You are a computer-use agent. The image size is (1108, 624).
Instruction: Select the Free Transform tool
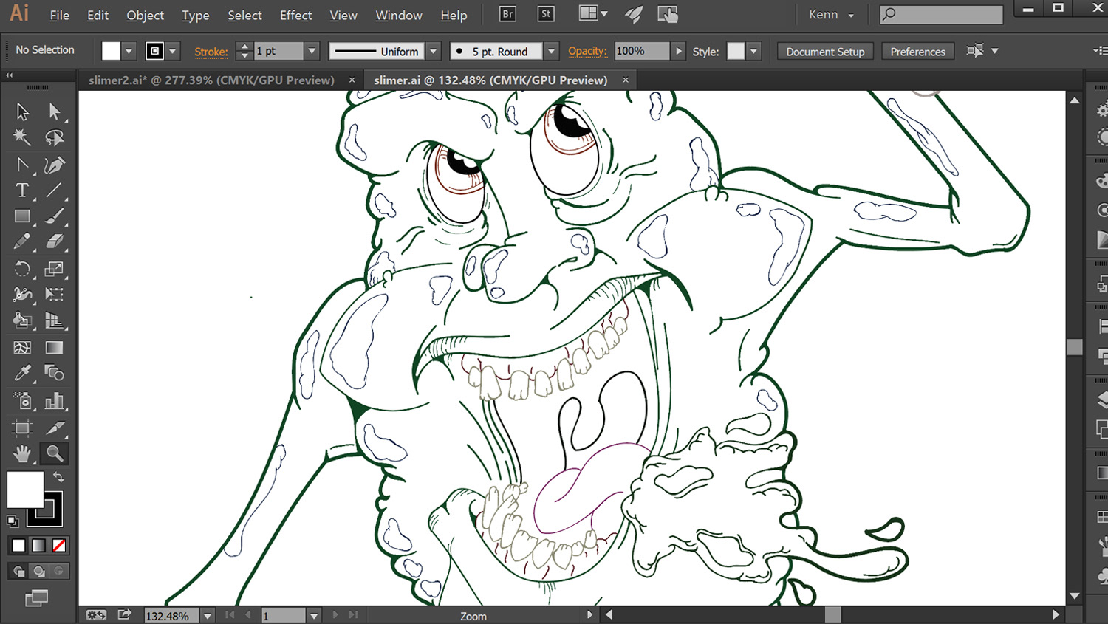54,294
